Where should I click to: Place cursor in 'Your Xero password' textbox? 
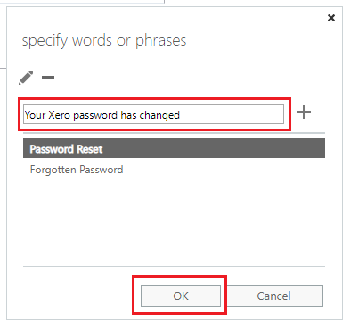coord(153,114)
